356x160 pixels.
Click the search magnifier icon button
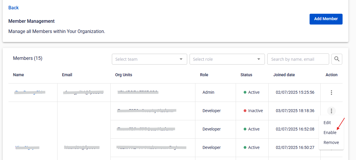[337, 59]
